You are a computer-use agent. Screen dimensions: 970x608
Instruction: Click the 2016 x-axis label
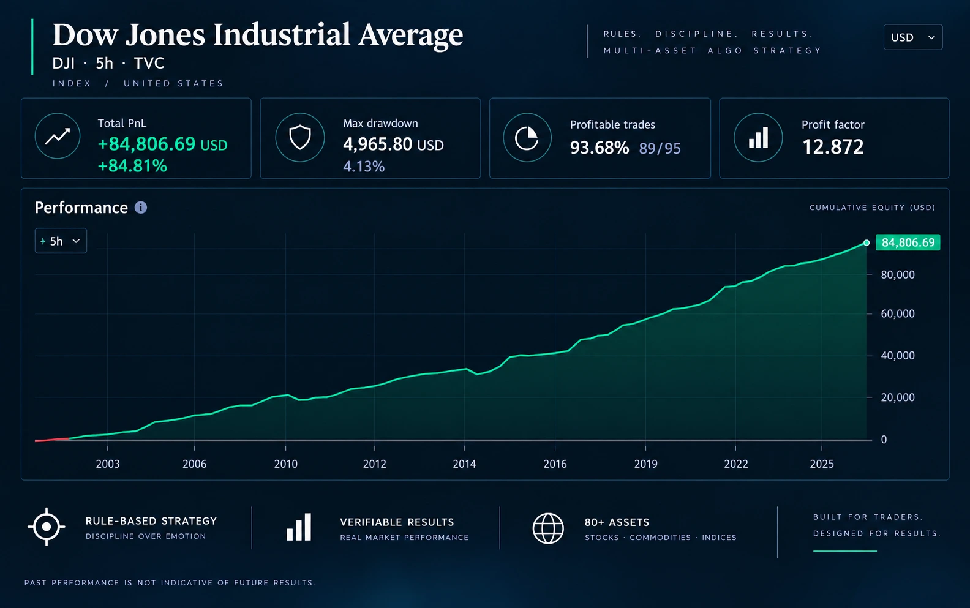click(x=555, y=464)
